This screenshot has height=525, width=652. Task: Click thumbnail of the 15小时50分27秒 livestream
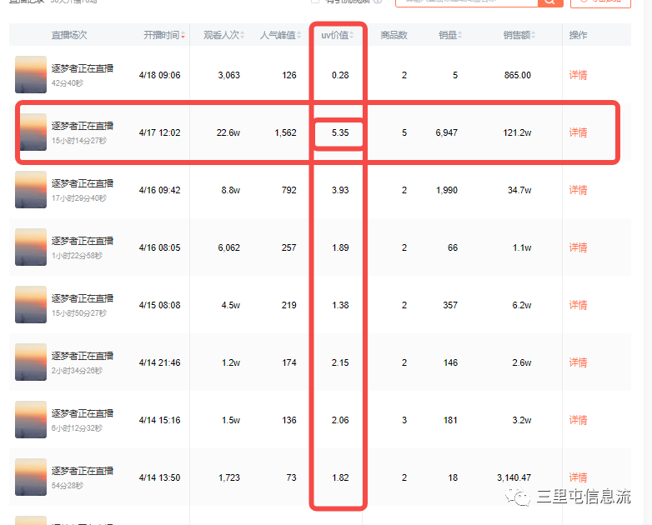31,304
